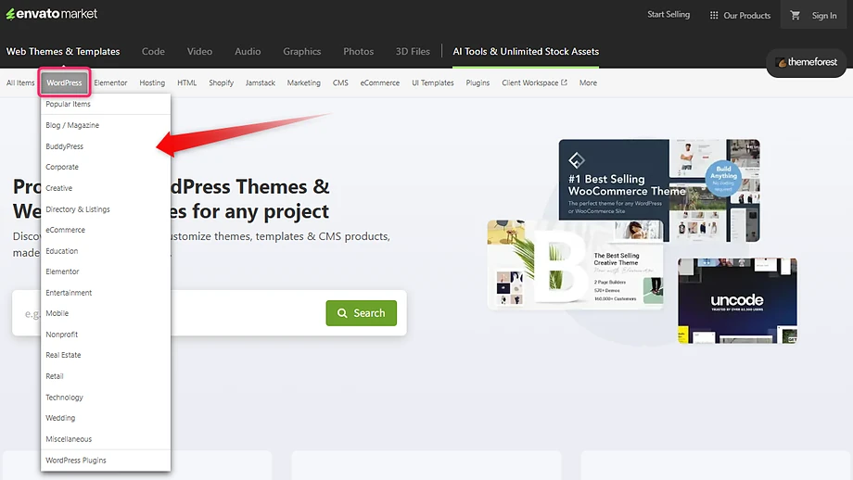Click the Start Selling link
Screen dimensions: 853x480
(668, 15)
